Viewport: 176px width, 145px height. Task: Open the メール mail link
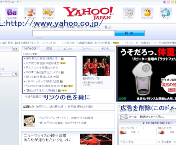click(x=133, y=117)
